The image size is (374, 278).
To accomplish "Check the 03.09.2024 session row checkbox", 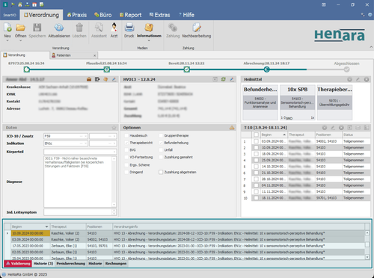I will click(256, 141).
